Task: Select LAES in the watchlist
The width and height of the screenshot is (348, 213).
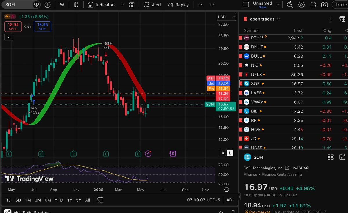Action: (293, 93)
